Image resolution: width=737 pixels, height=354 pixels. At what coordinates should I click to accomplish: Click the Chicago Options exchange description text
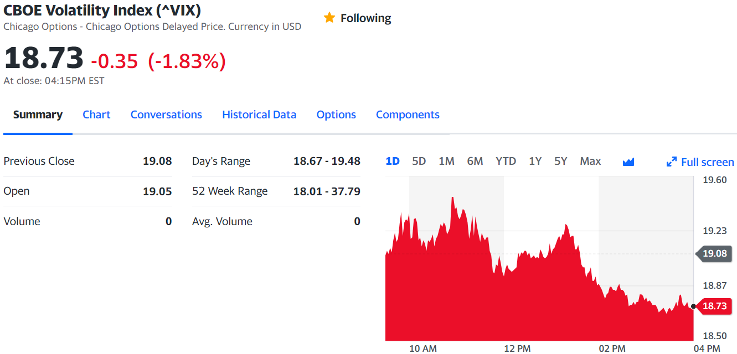[x=152, y=27]
